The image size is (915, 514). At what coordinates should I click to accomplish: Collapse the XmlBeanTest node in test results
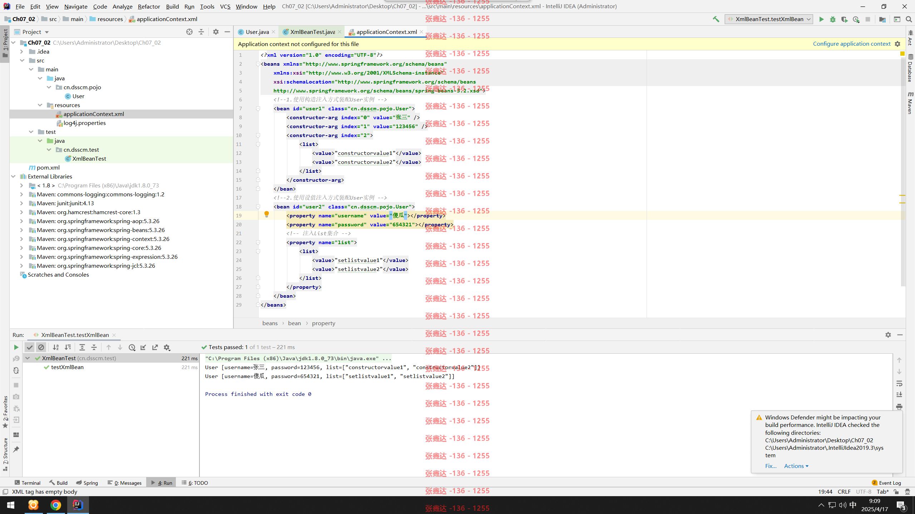pyautogui.click(x=28, y=358)
